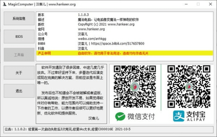Minimize the MagicComputer window

click(x=186, y=4)
